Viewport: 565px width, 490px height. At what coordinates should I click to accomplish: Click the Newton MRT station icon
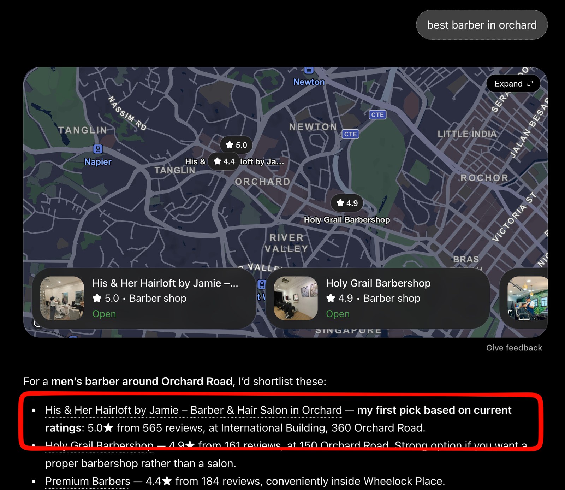(309, 70)
